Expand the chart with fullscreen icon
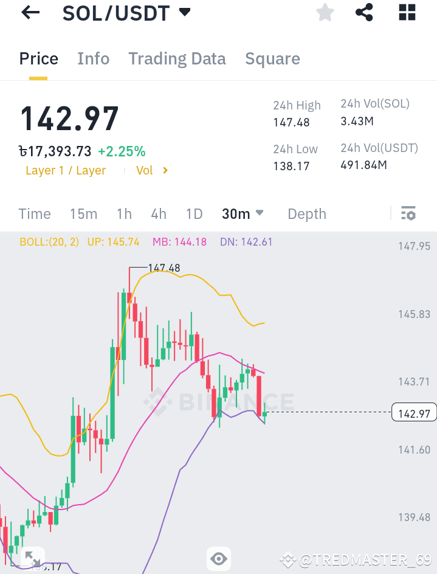This screenshot has height=574, width=437. tap(32, 558)
